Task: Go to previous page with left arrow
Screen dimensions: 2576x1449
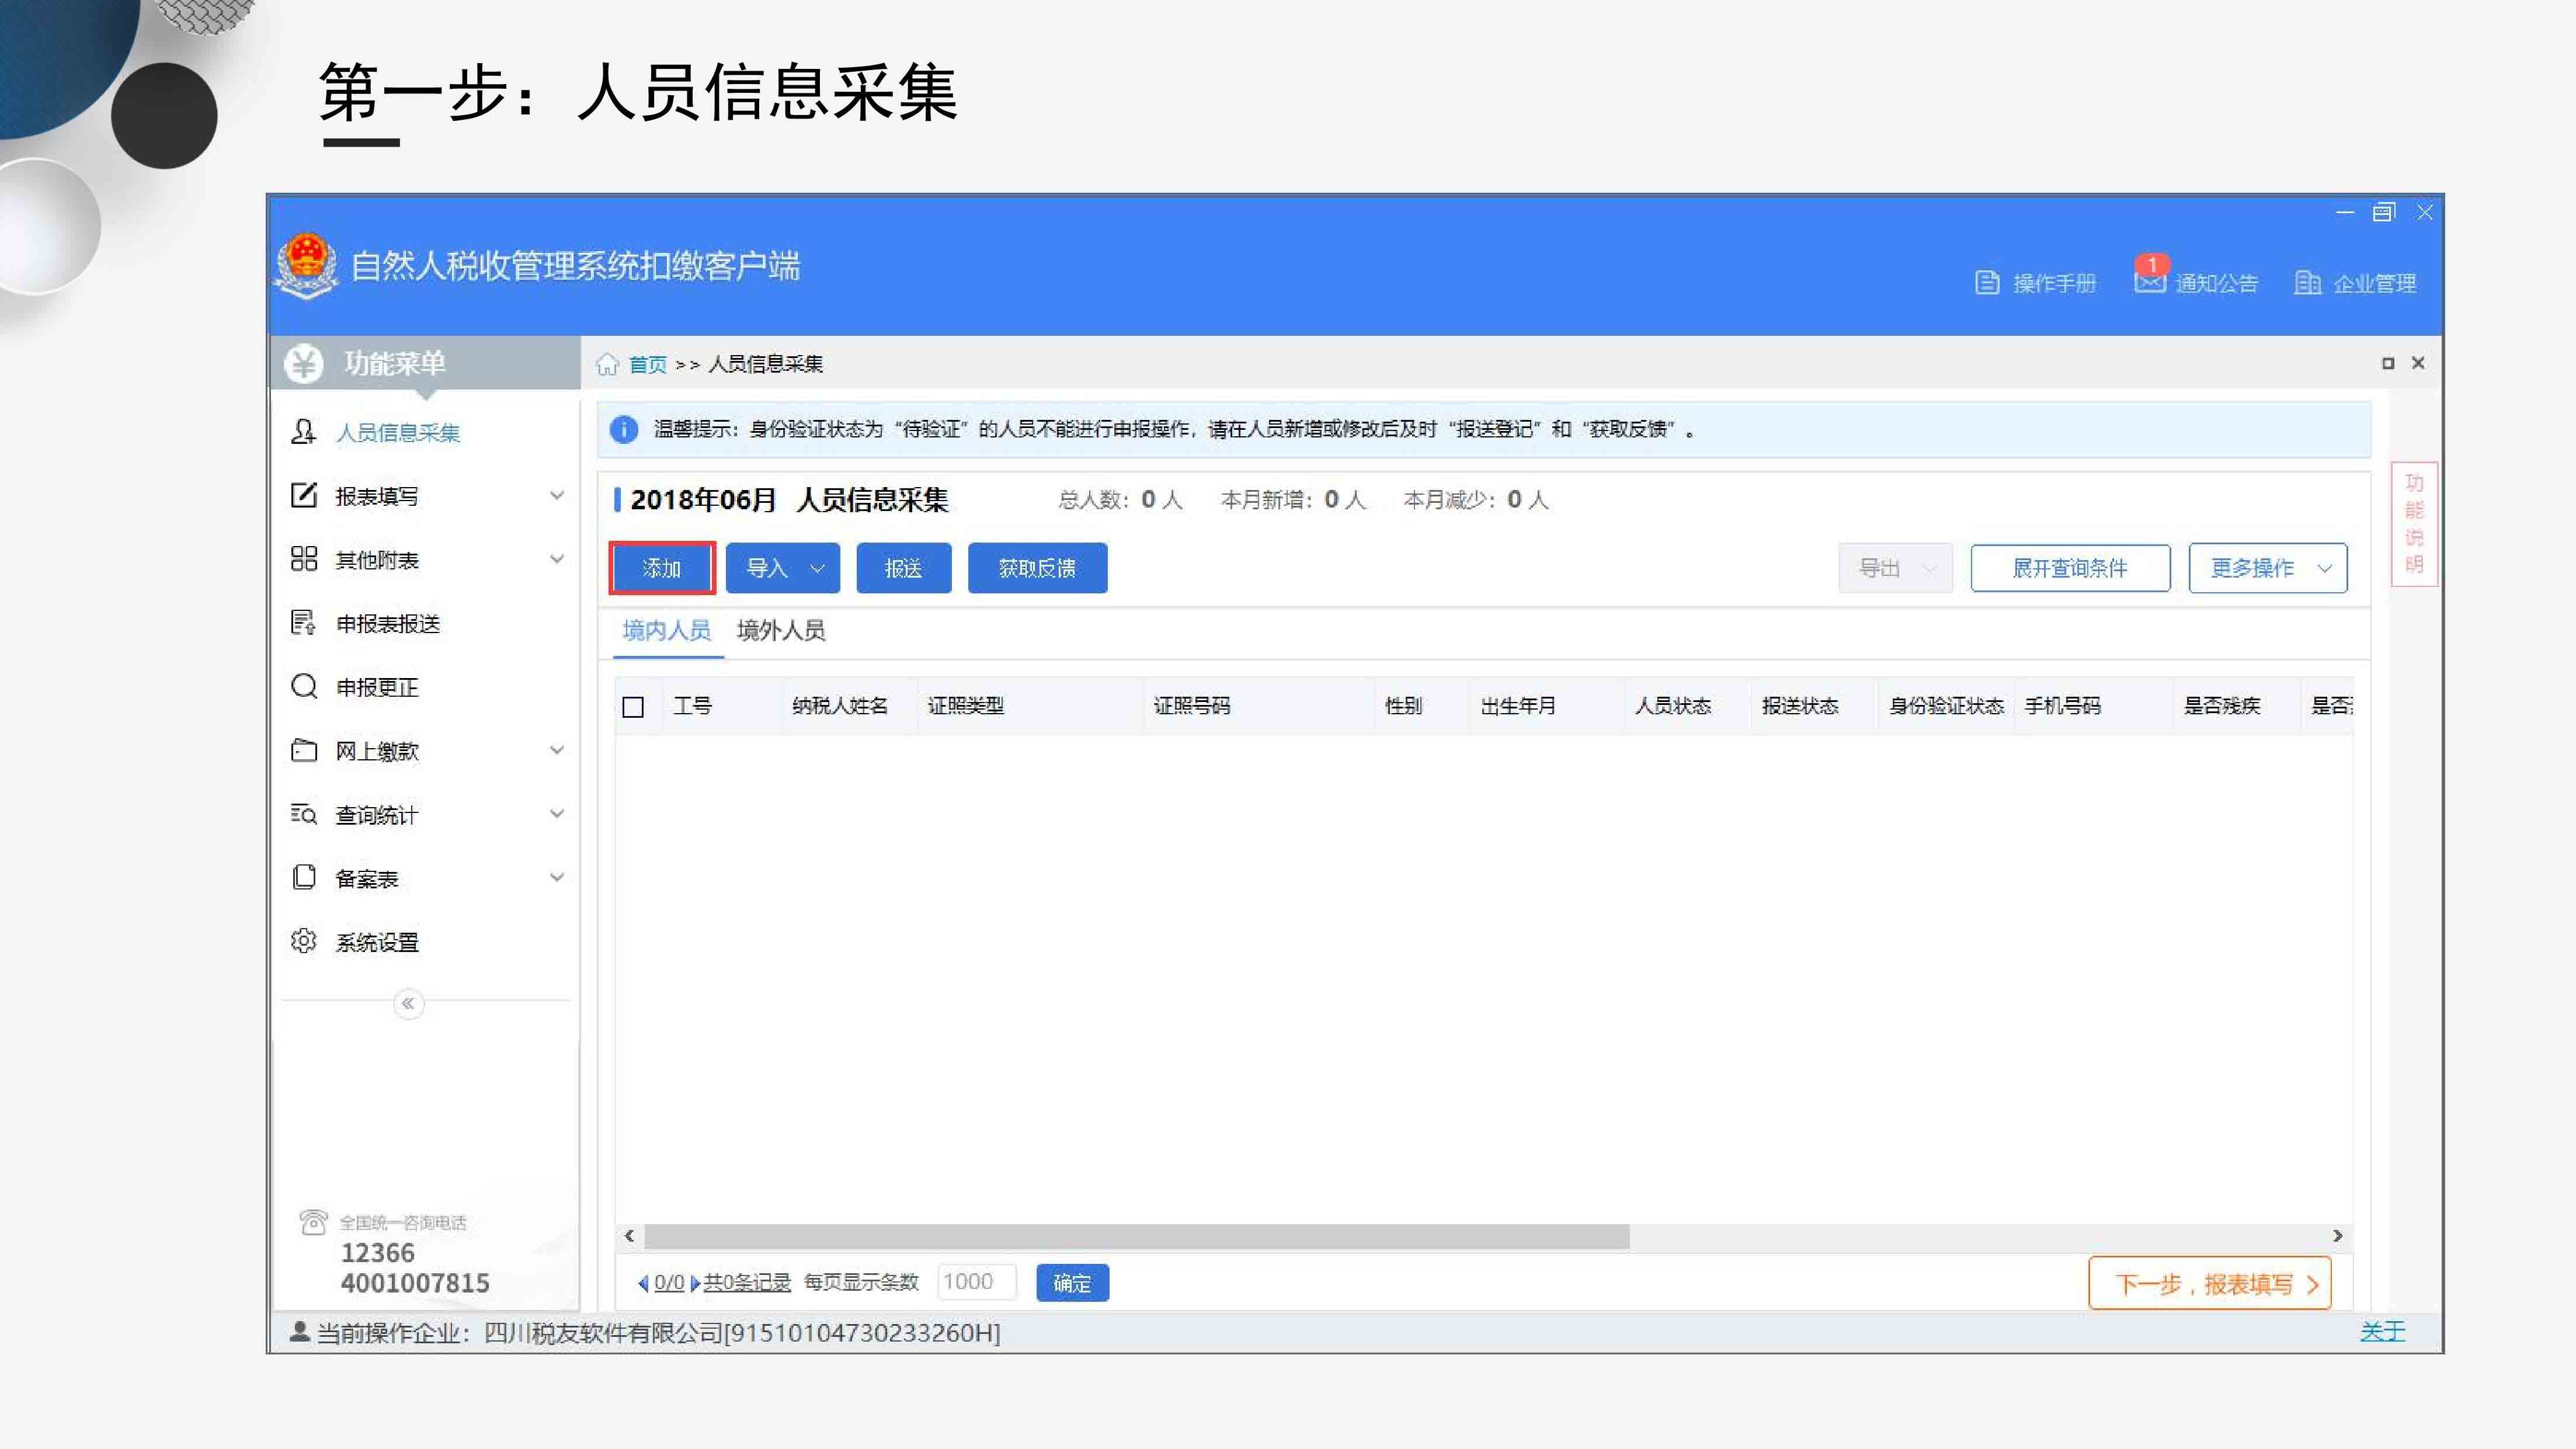Action: tap(643, 1283)
